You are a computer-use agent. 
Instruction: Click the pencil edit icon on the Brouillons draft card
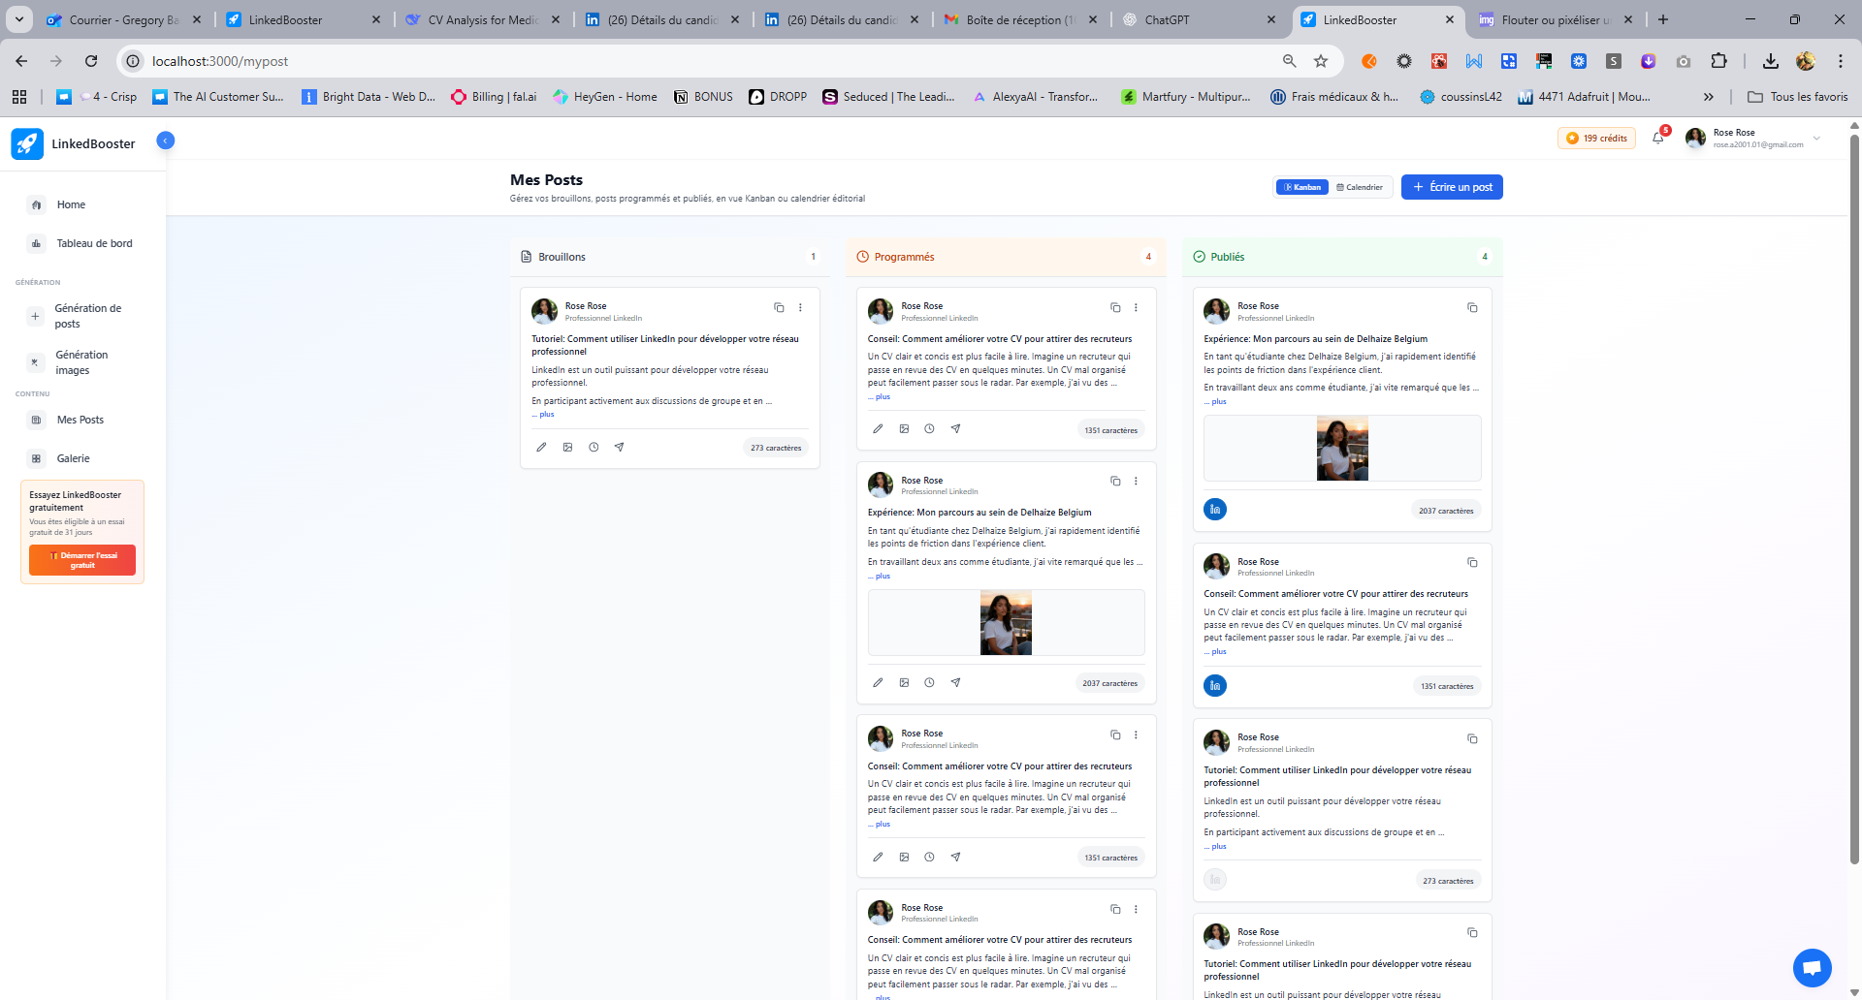[541, 448]
